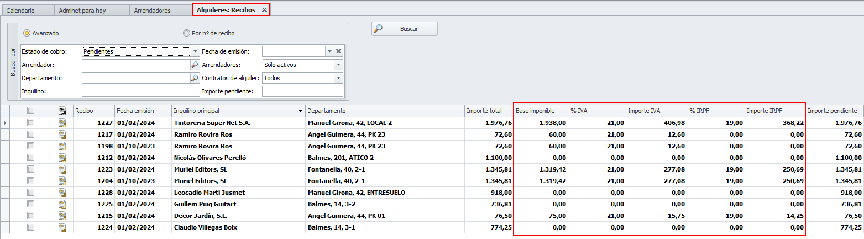Close the Alquileres: Recibos tab
The height and width of the screenshot is (239, 864).
point(264,10)
